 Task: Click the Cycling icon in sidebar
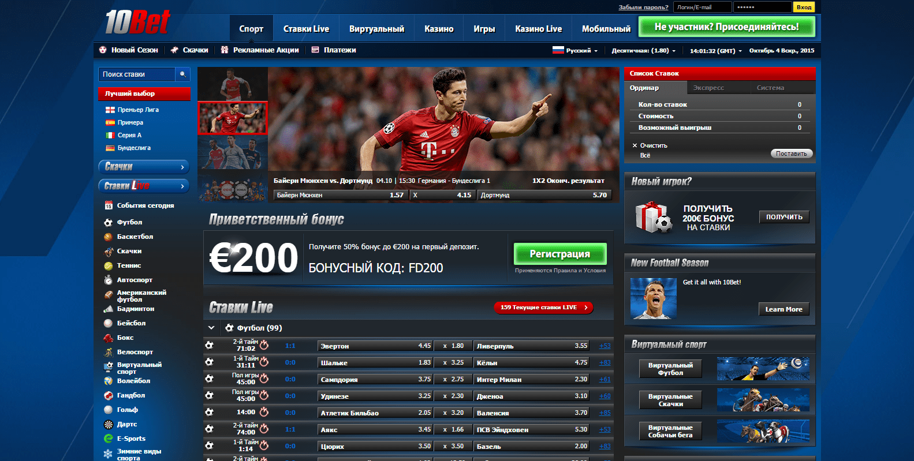coord(108,352)
